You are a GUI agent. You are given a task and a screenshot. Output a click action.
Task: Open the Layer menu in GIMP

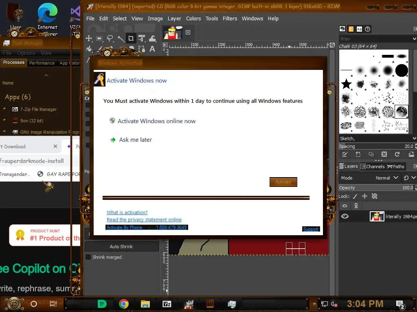(x=174, y=19)
